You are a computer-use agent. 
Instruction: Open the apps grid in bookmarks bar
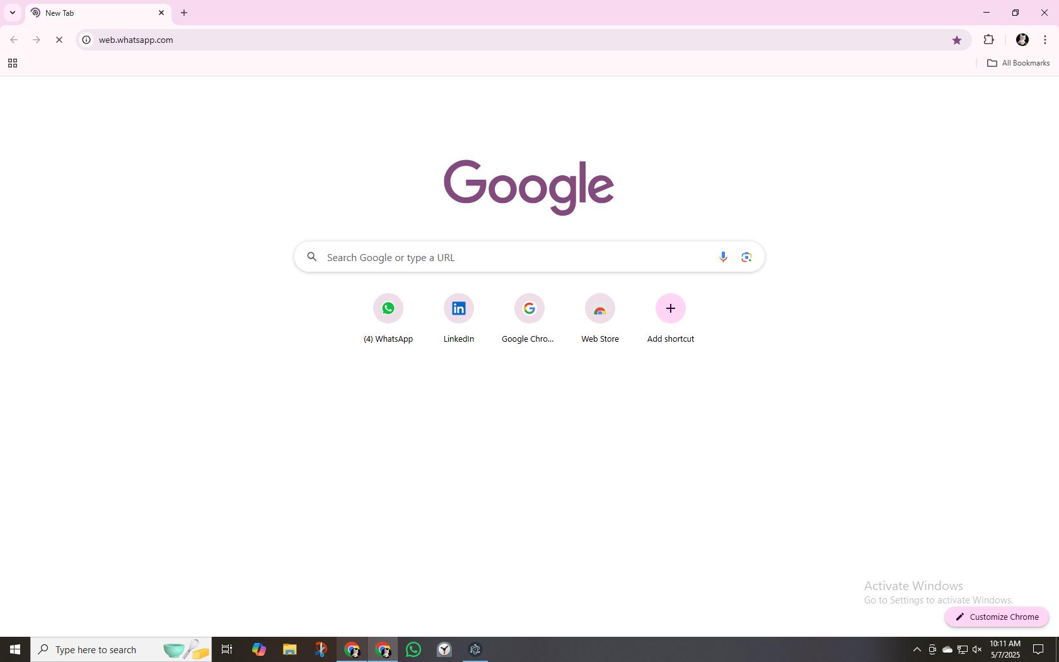[x=12, y=63]
